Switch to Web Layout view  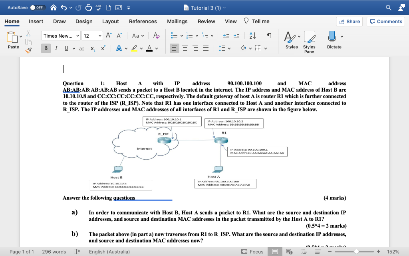pyautogui.click(x=289, y=252)
